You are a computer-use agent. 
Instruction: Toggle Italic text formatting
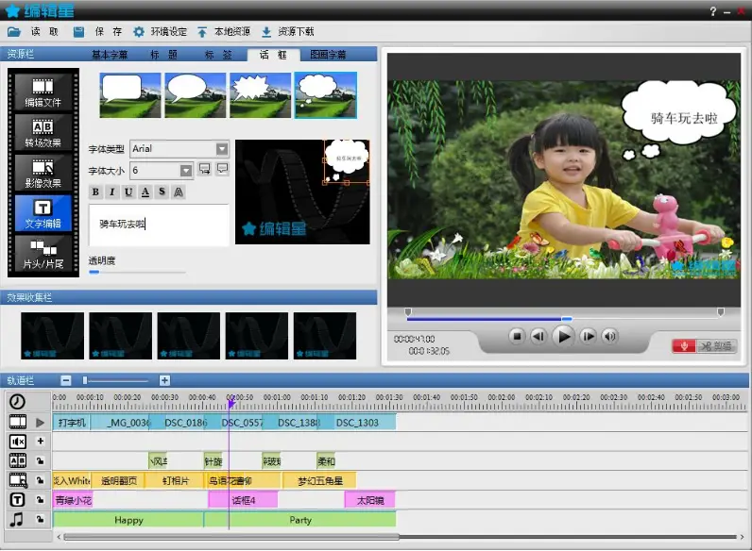point(111,192)
